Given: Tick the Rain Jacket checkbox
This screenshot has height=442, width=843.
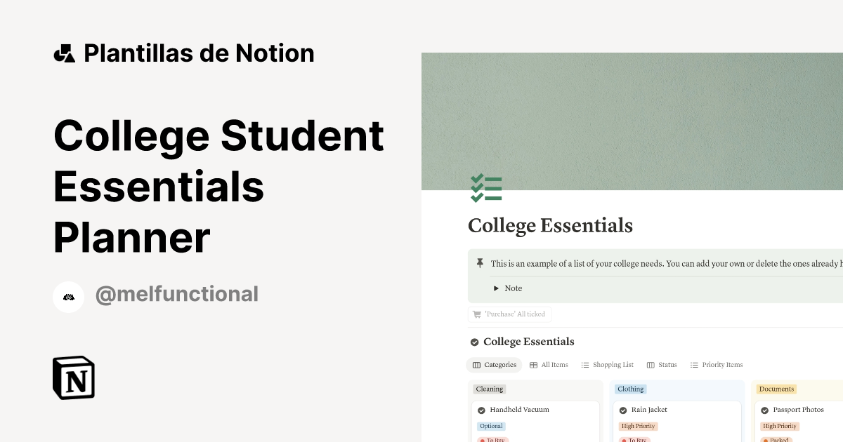Looking at the screenshot, I should pyautogui.click(x=622, y=410).
